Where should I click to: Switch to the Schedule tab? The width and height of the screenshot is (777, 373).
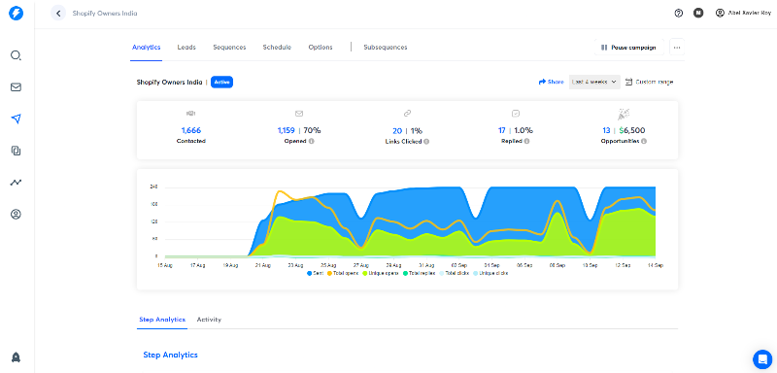[277, 48]
